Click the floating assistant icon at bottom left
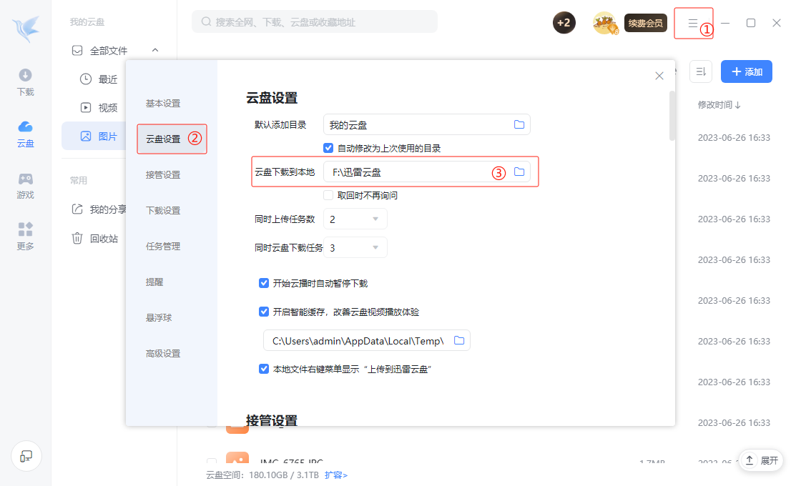The height and width of the screenshot is (486, 801). click(26, 456)
